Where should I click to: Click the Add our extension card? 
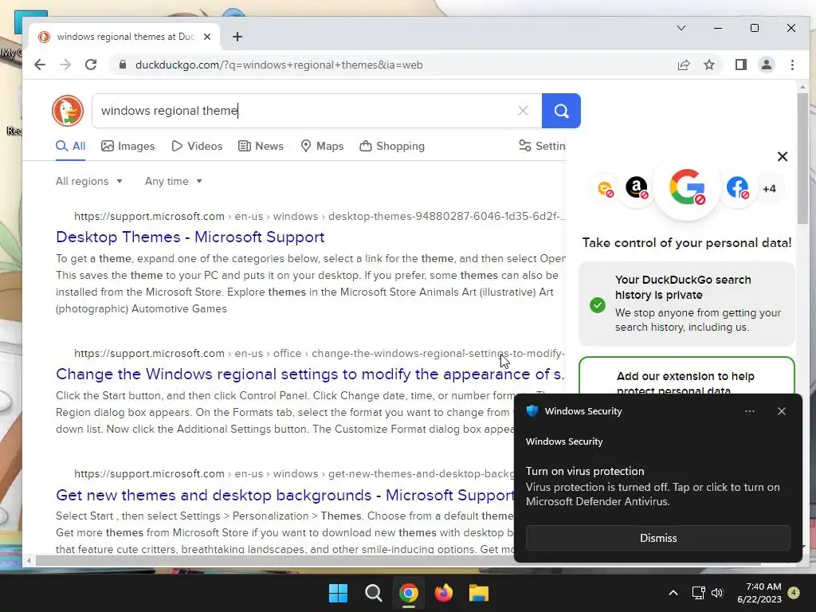(x=686, y=376)
